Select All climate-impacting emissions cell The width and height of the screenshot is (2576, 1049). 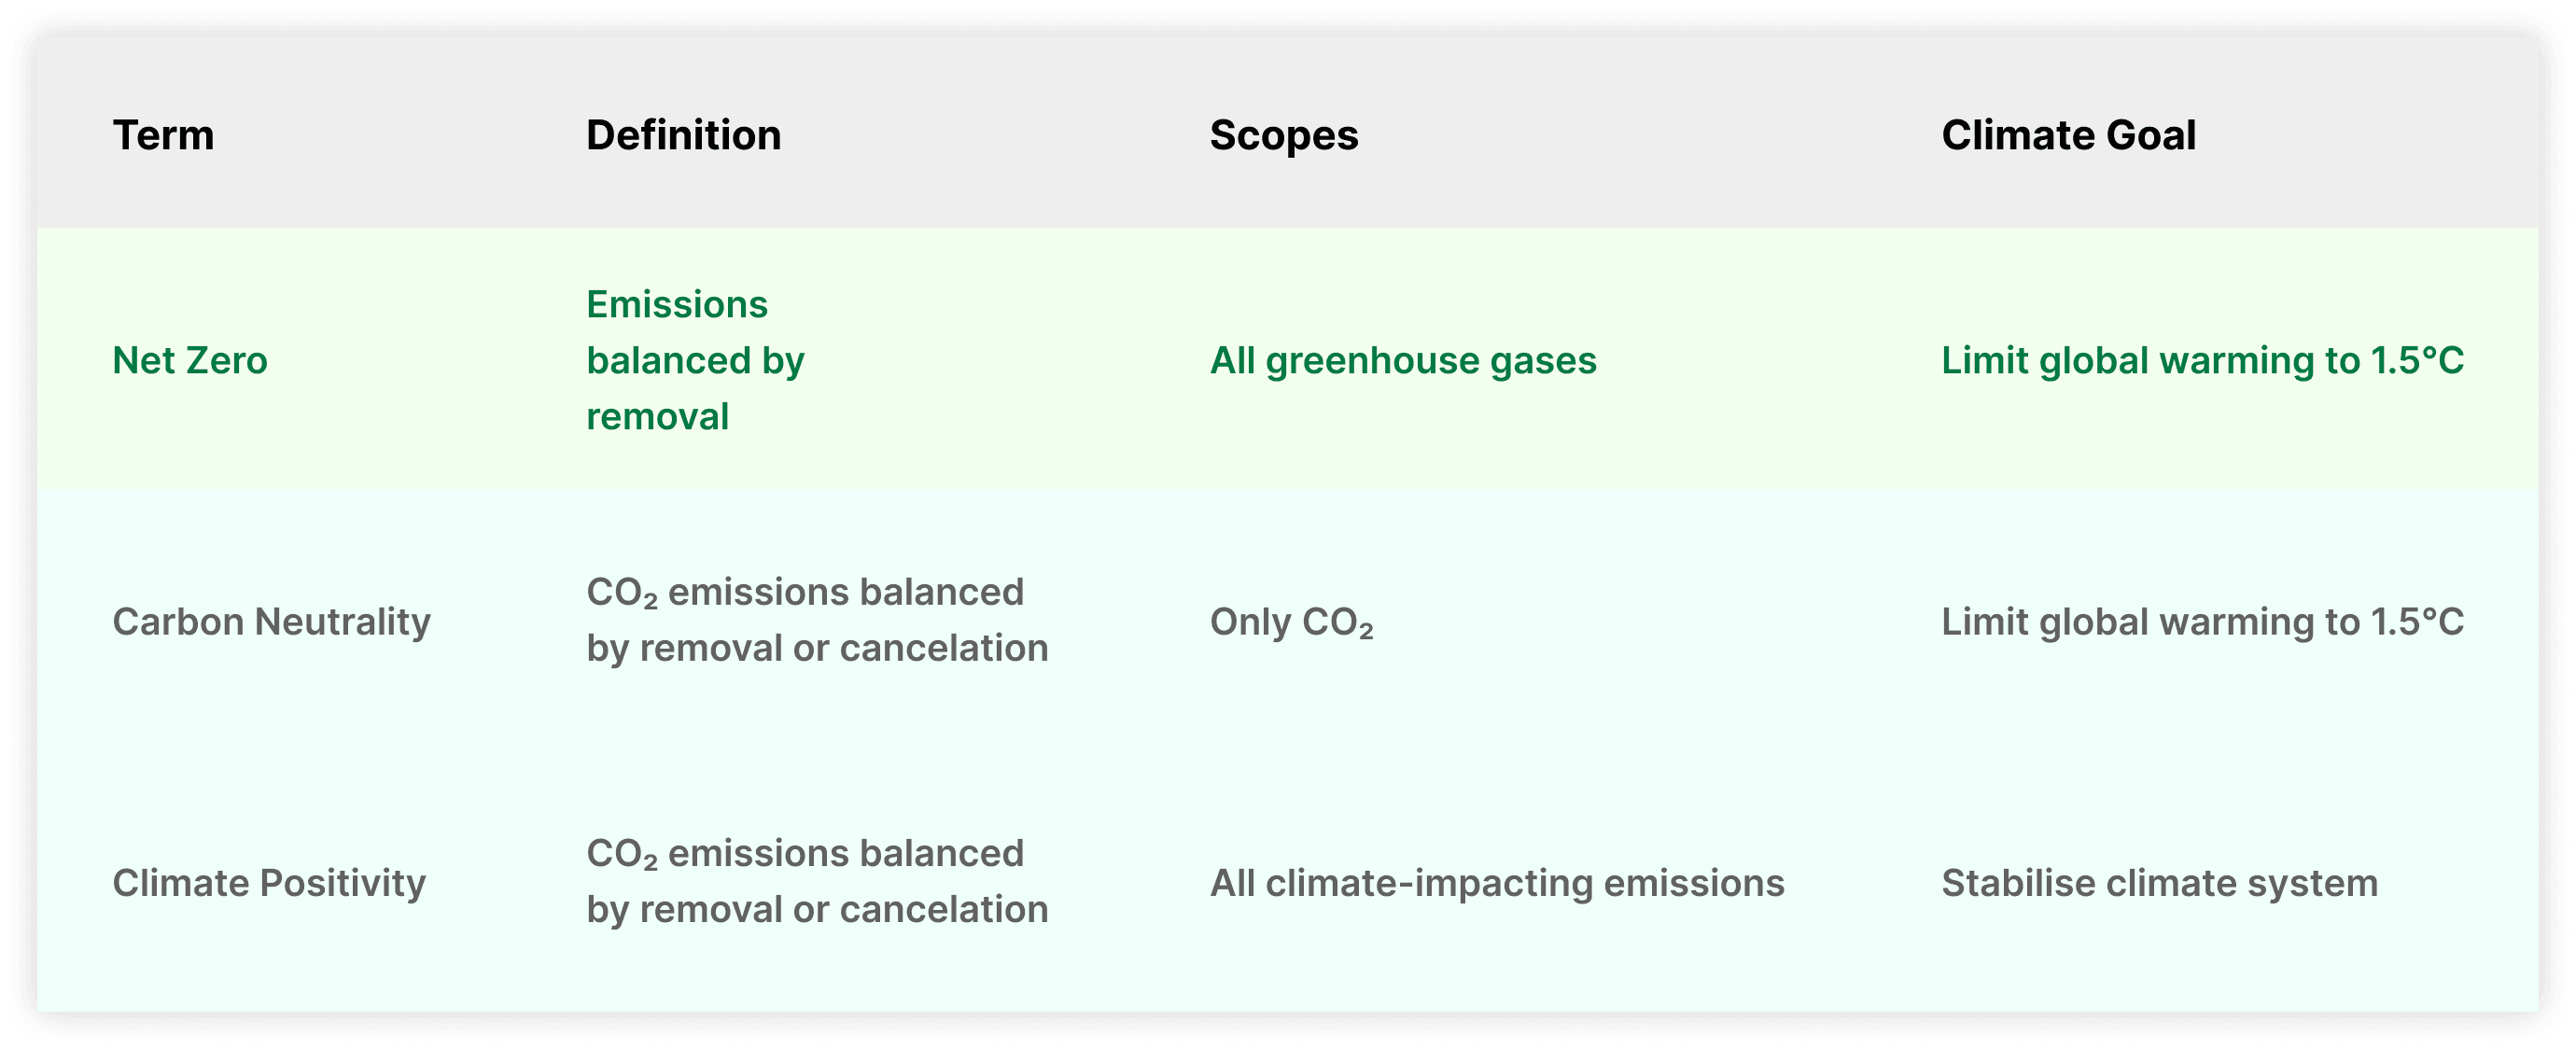[x=1497, y=883]
